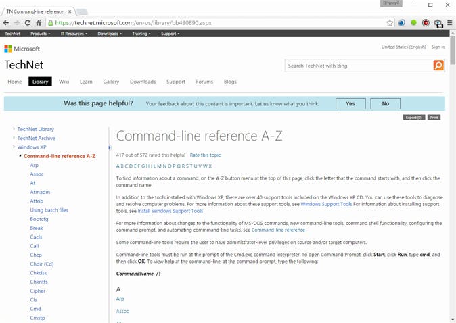
Task: Click the red record extension icon
Action: tap(426, 23)
